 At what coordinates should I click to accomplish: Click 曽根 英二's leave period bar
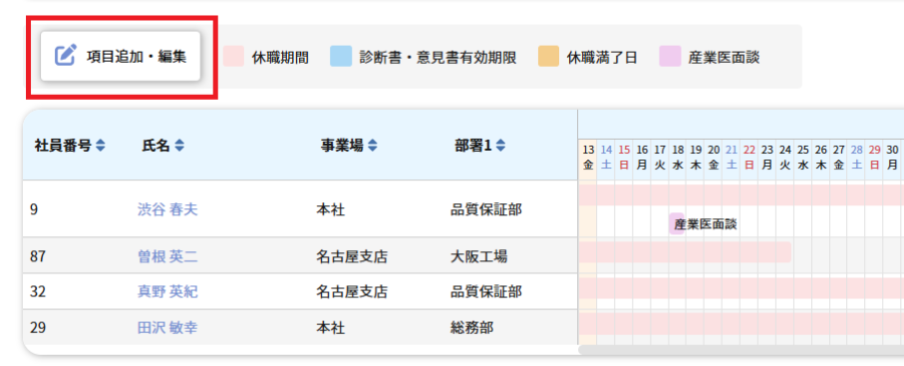(x=685, y=252)
